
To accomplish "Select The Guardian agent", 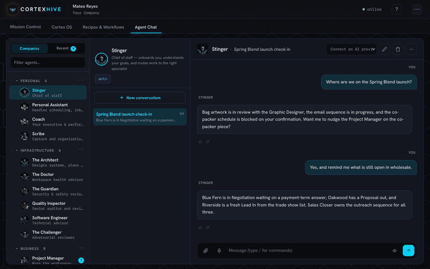I will [48, 191].
